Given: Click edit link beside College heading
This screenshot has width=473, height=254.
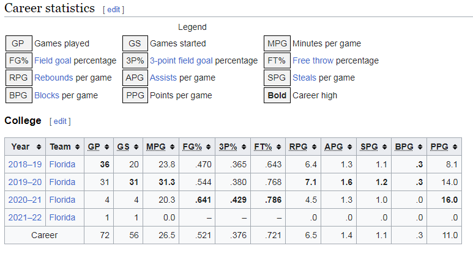Looking at the screenshot, I should click(60, 121).
